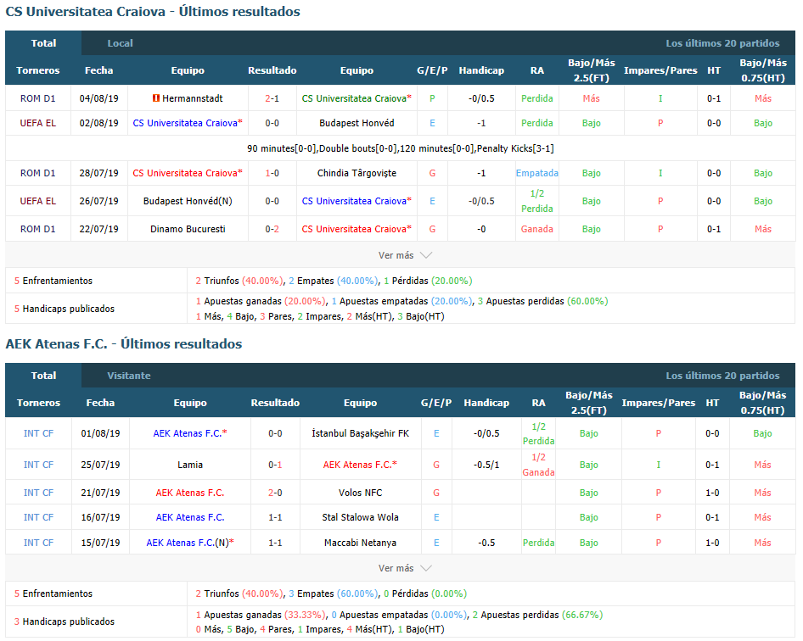Click the 'I' odd/even cell in Lamia row
Image resolution: width=803 pixels, height=641 pixels.
pos(658,465)
